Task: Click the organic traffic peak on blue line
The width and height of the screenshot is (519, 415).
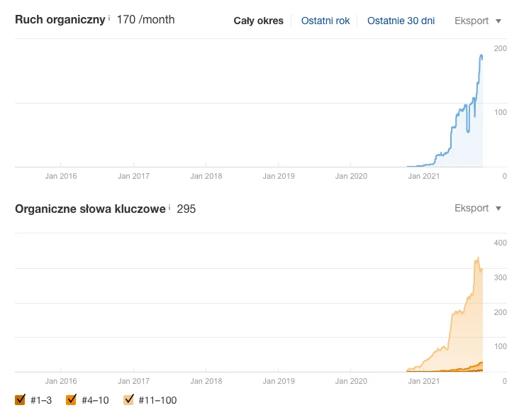Action: point(481,55)
